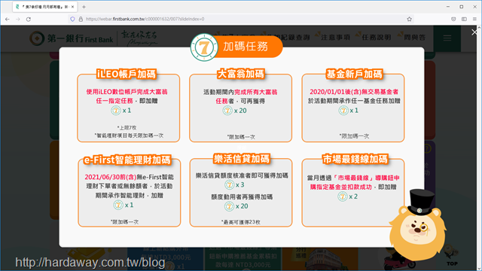The width and height of the screenshot is (482, 271).
Task: Click the x 3 coin in 樂活信貸加碼 card
Action: 229,184
